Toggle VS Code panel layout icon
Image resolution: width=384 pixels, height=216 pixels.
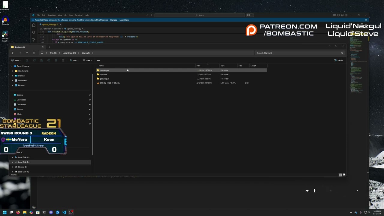pyautogui.click(x=342, y=15)
